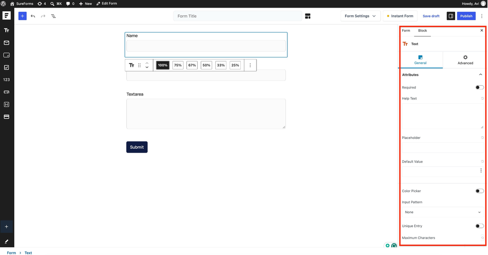The width and height of the screenshot is (488, 255).
Task: Toggle the blue block inserter plus button
Action: click(22, 16)
